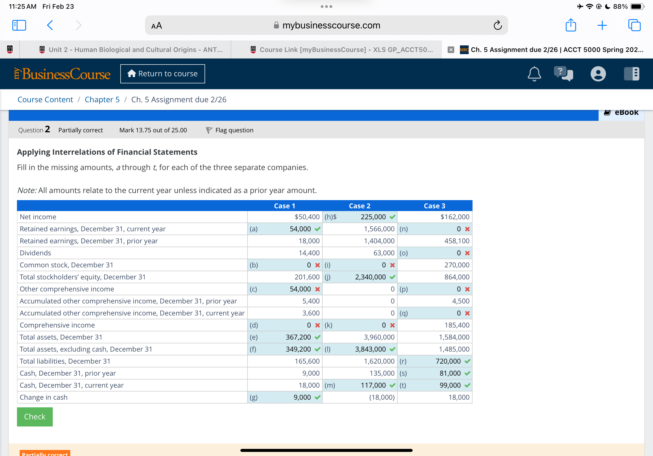The width and height of the screenshot is (653, 456).
Task: Toggle the sidebar panel icon
Action: [x=18, y=25]
